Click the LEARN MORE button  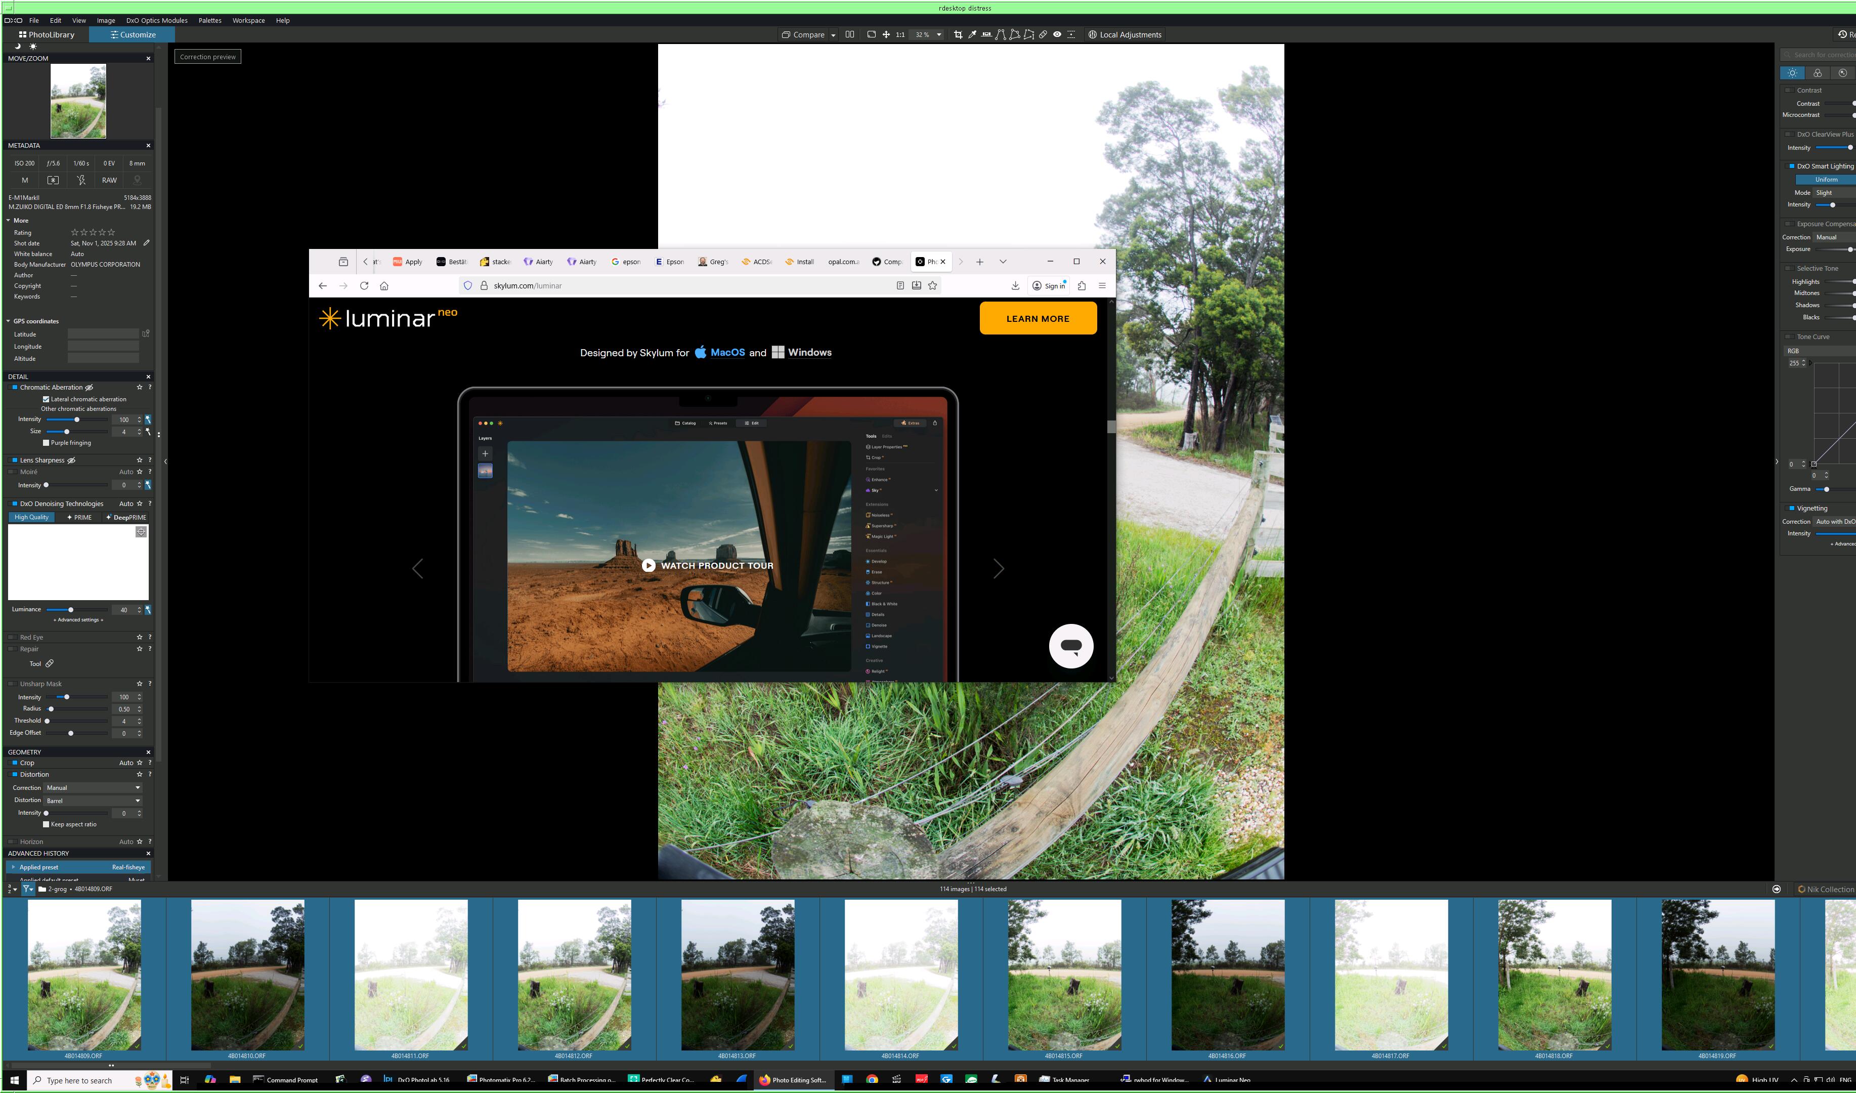coord(1037,318)
